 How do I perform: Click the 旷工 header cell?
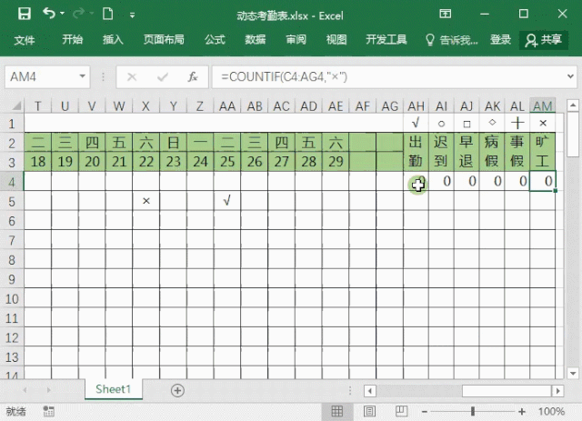[543, 152]
